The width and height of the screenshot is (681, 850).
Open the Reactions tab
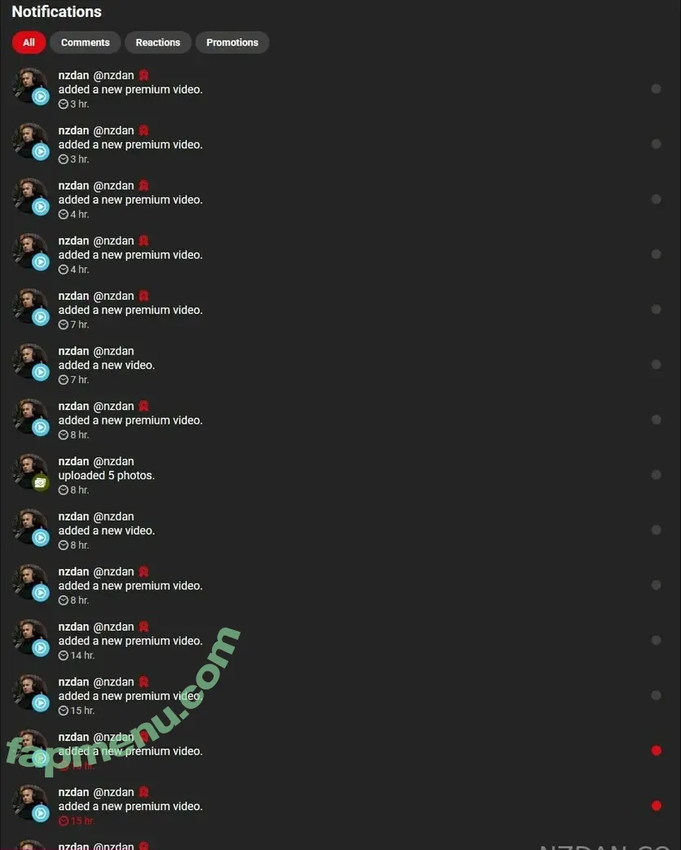tap(158, 42)
